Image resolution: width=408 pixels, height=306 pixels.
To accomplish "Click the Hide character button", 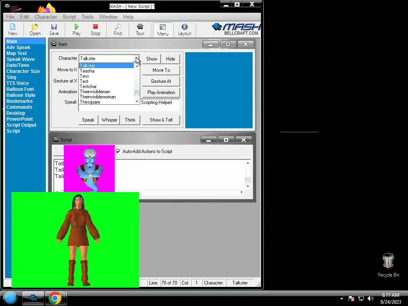I will [171, 59].
